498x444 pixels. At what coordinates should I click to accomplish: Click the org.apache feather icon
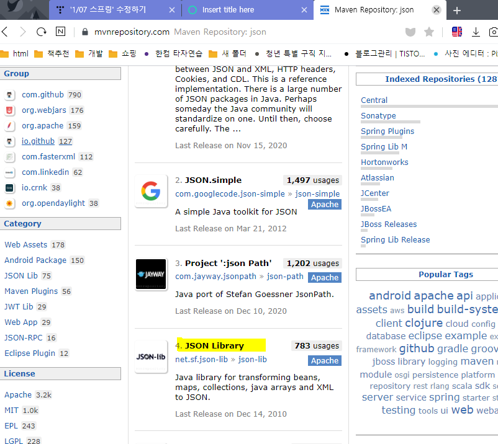point(9,126)
